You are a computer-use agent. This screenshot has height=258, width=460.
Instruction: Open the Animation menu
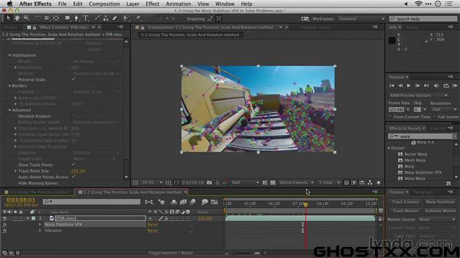[178, 3]
